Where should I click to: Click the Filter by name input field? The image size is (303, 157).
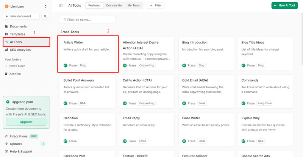point(87,20)
